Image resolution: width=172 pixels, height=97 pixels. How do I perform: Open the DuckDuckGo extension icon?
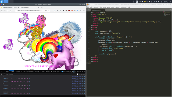(x=72, y=11)
